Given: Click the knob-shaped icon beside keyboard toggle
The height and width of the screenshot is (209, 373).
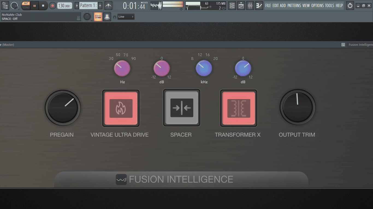Looking at the screenshot, I should click(107, 17).
